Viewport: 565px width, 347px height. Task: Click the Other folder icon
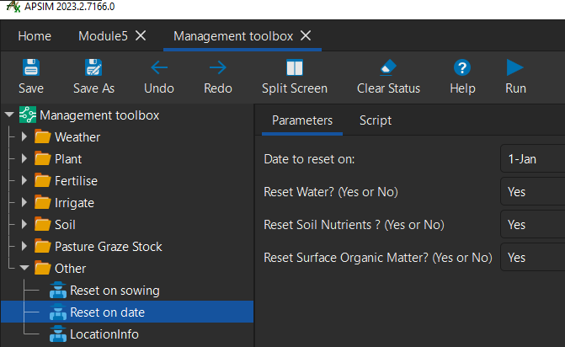[x=42, y=269]
